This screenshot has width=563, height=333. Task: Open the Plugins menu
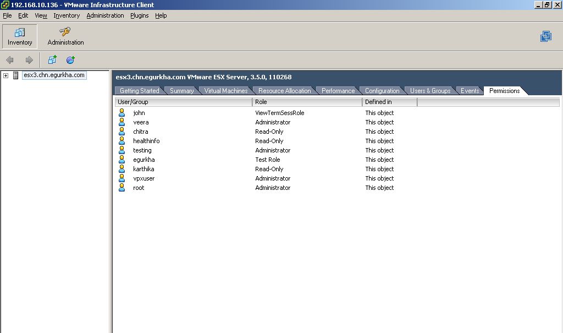click(x=139, y=15)
